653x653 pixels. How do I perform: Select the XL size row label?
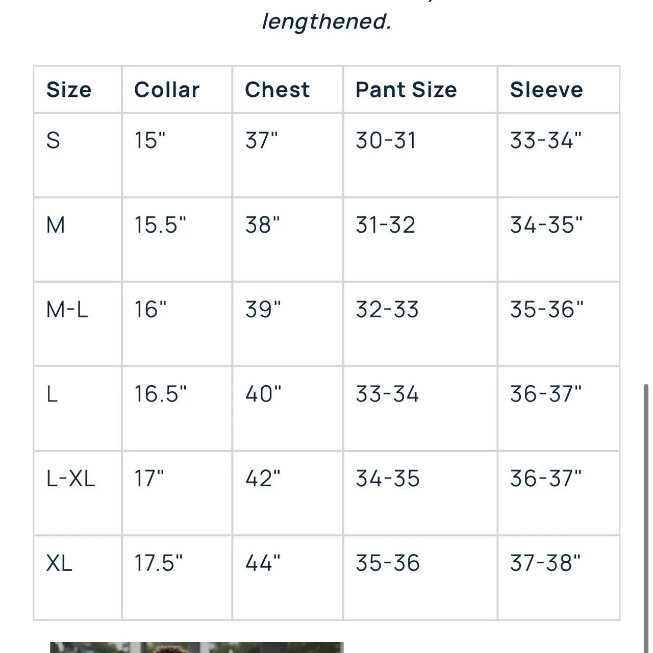pyautogui.click(x=59, y=563)
